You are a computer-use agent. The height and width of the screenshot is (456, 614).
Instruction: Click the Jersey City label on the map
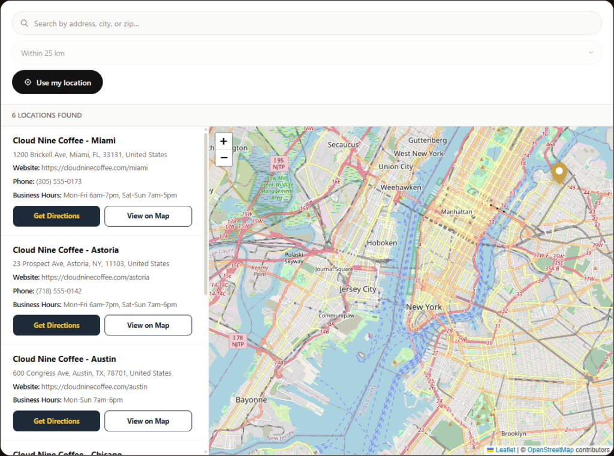[x=357, y=289]
